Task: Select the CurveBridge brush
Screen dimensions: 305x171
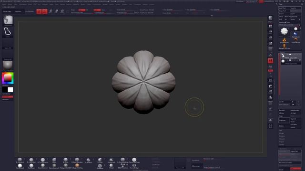Action: click(134, 166)
